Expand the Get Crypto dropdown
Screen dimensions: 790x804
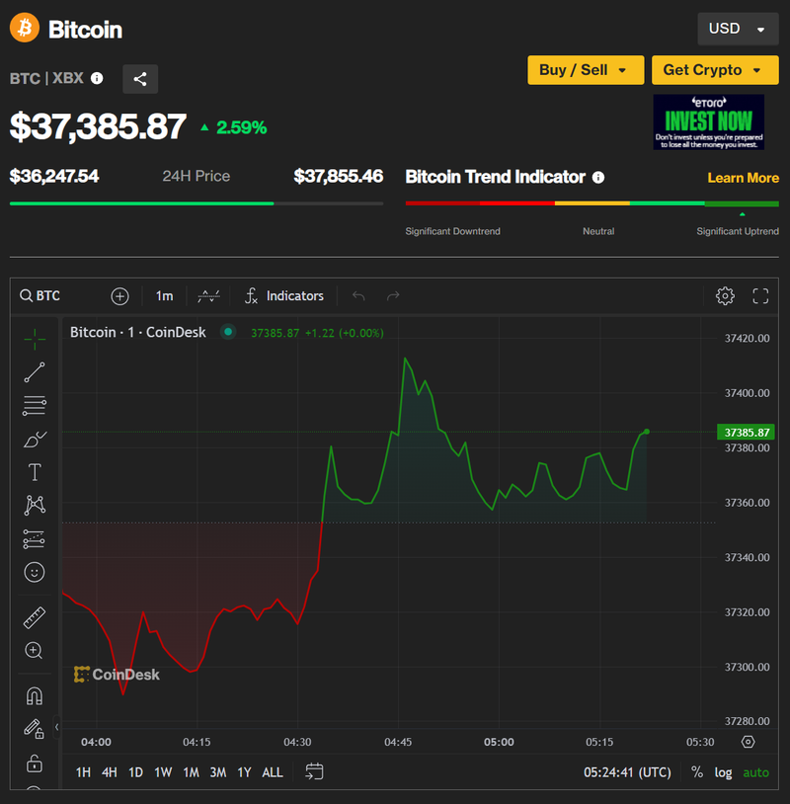click(x=713, y=70)
